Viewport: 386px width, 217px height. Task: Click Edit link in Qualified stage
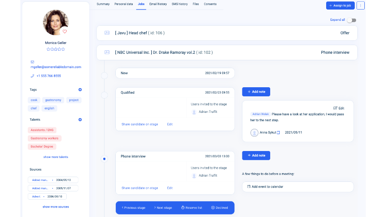(x=170, y=125)
